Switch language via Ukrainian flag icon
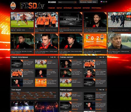 click(x=104, y=2)
